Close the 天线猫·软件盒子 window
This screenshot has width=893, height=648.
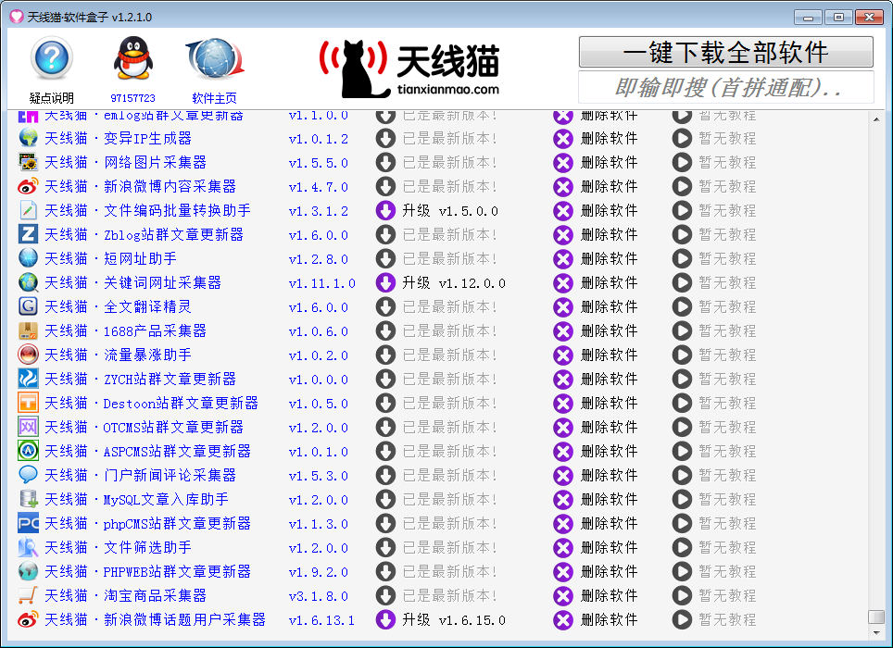(x=869, y=18)
